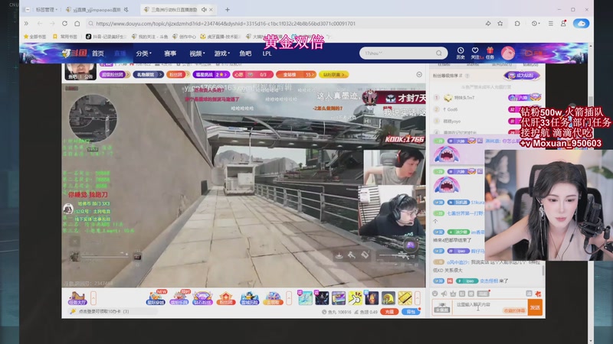The width and height of the screenshot is (613, 344).
Task: Go to the browser home page icon
Action: tap(77, 24)
